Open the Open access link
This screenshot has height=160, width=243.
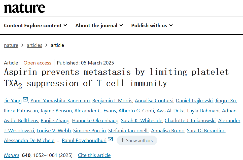click(x=37, y=63)
